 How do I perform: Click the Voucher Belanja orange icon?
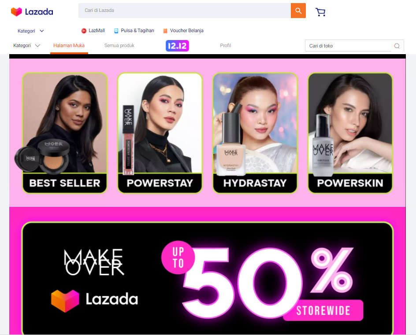point(165,31)
